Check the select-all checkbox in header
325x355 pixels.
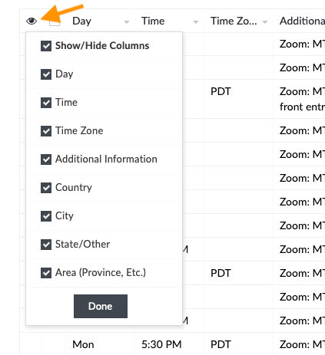(x=55, y=21)
